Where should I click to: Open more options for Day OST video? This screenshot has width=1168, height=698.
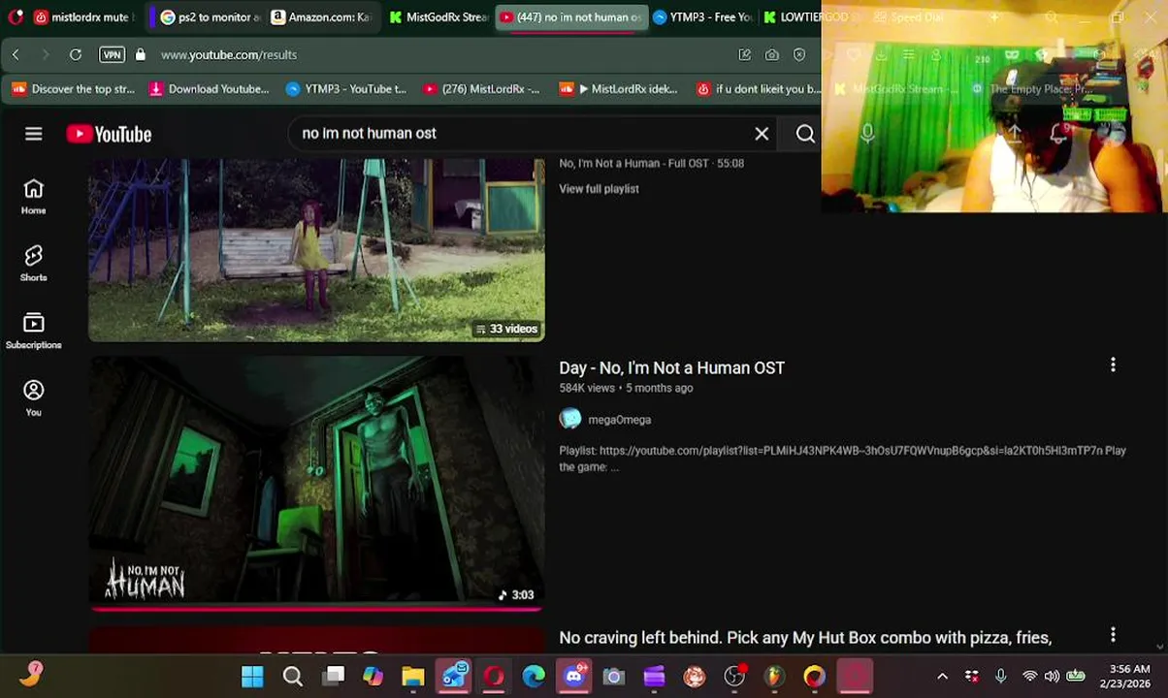1113,365
